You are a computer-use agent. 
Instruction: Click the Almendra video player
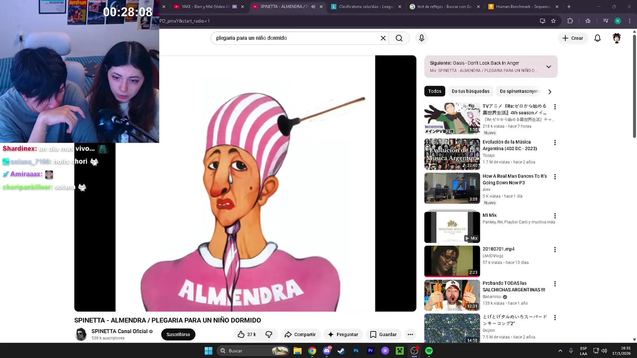[x=245, y=183]
